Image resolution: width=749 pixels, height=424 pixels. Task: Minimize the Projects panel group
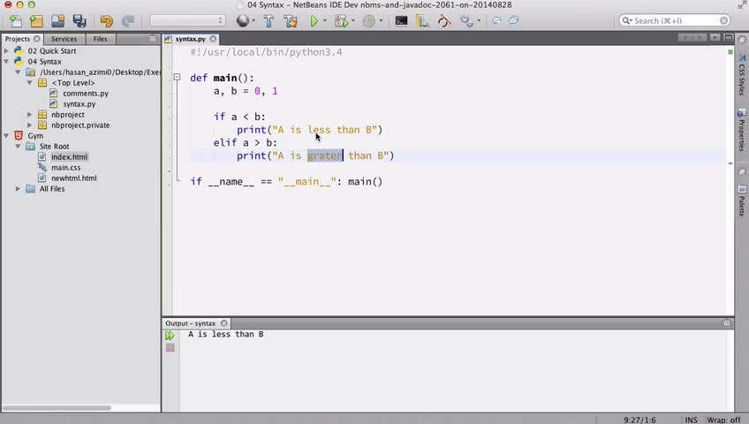153,39
